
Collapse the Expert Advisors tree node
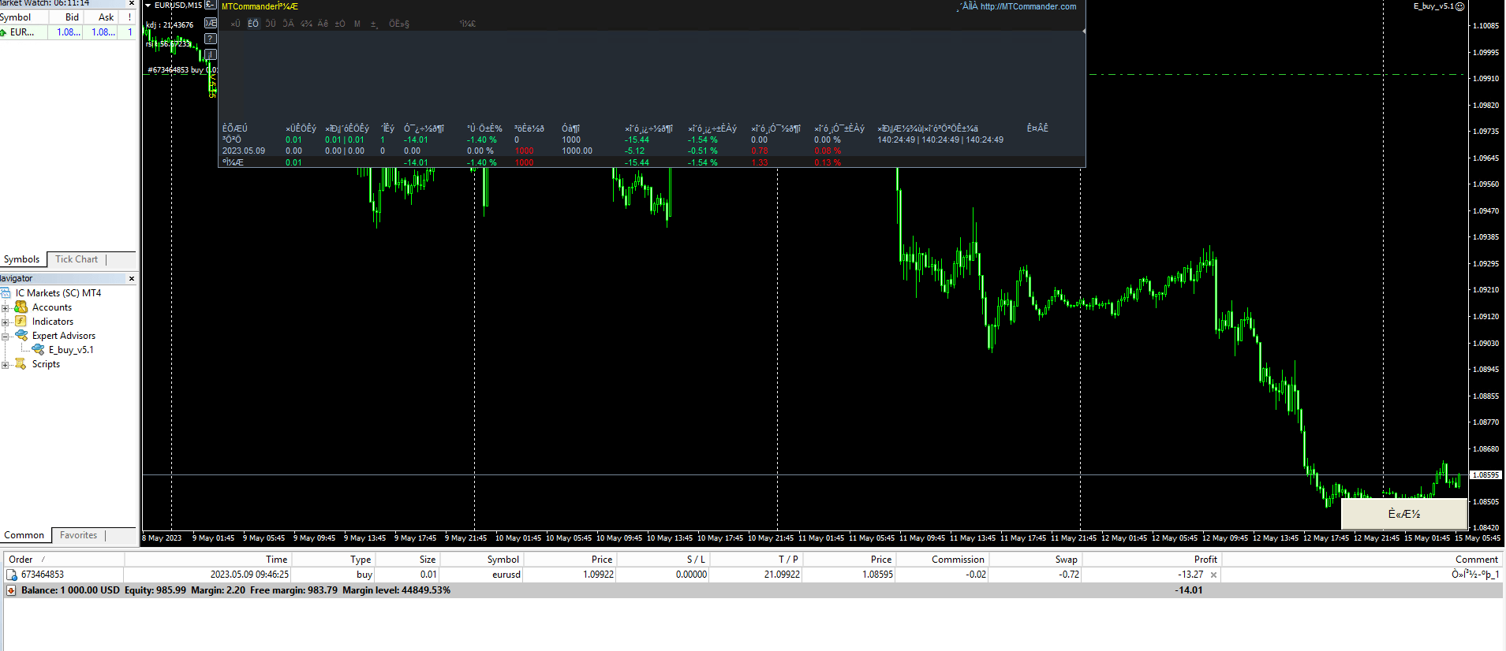tap(6, 336)
